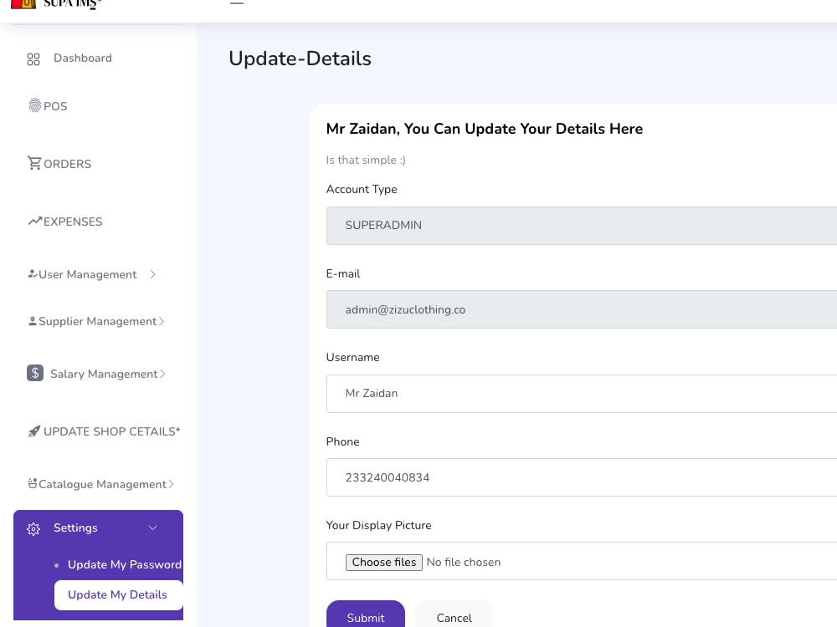
Task: Click the SUPA IMS logo
Action: click(x=56, y=4)
